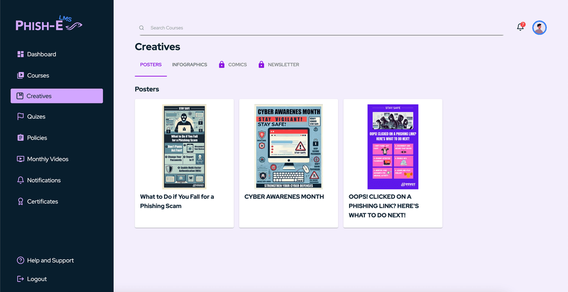The width and height of the screenshot is (568, 292).
Task: Open the Cyber Awarenes Month poster thumbnail
Action: pos(289,147)
